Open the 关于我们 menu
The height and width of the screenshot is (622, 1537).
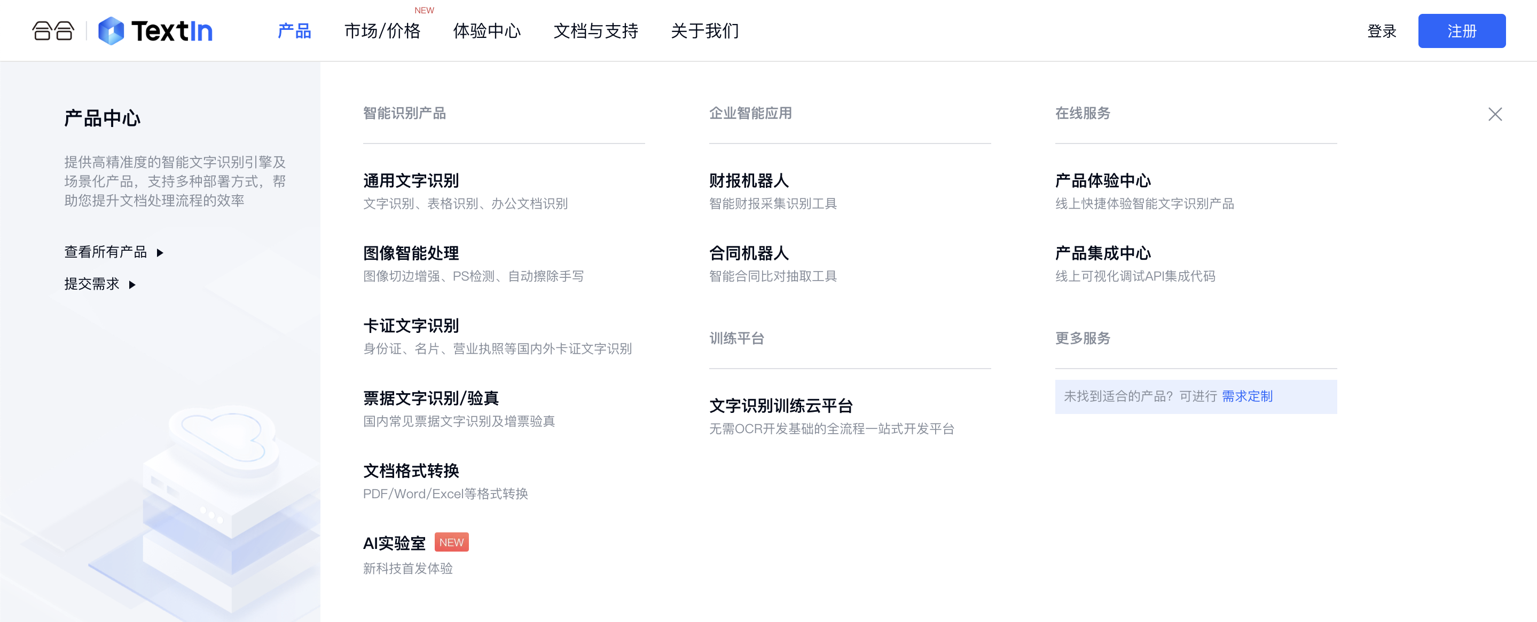704,31
